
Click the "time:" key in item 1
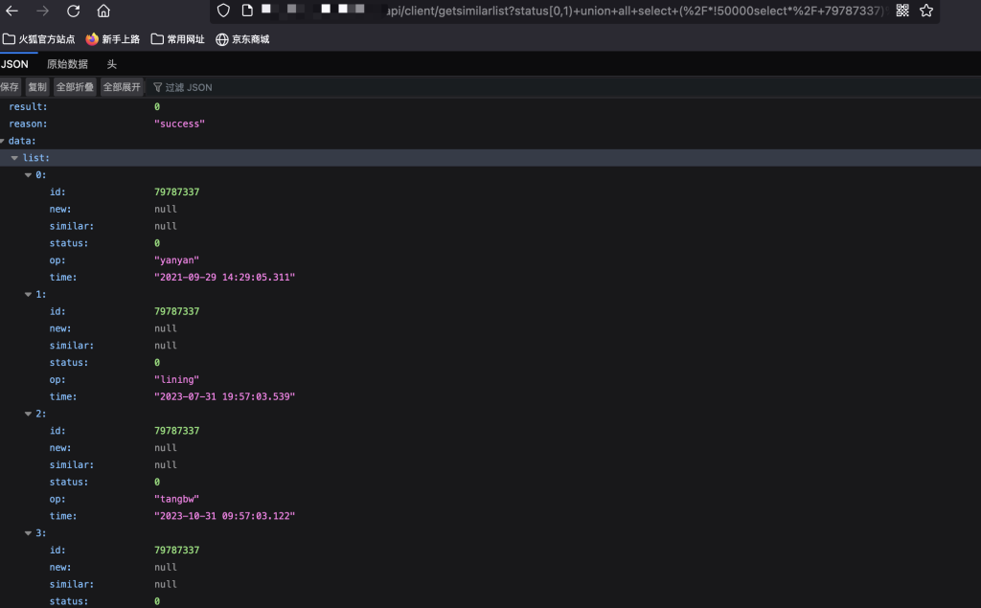pyautogui.click(x=63, y=396)
